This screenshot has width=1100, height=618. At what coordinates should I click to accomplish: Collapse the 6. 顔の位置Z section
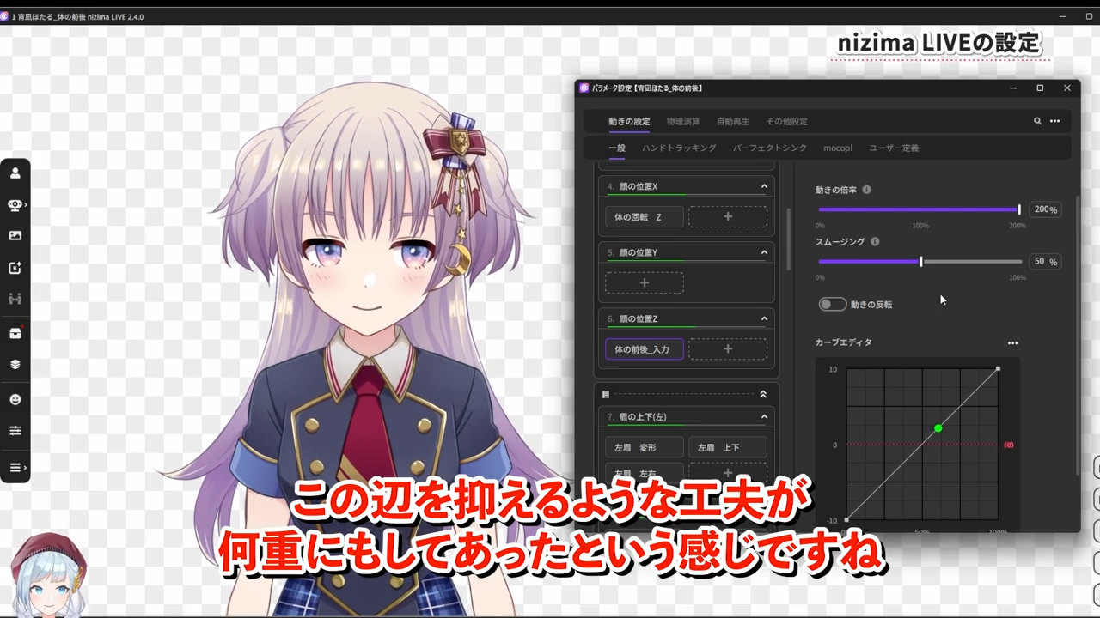763,318
